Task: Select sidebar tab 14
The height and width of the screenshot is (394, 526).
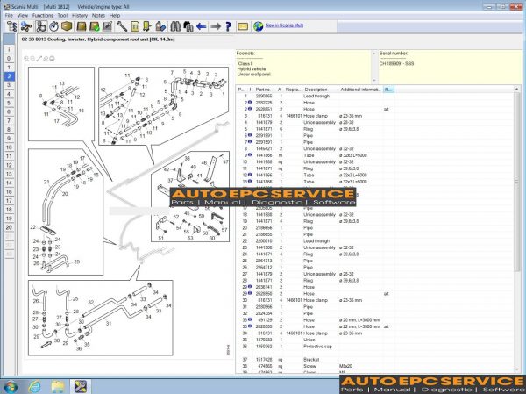Action: click(x=9, y=183)
